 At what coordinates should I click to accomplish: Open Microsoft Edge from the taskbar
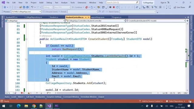point(19,106)
